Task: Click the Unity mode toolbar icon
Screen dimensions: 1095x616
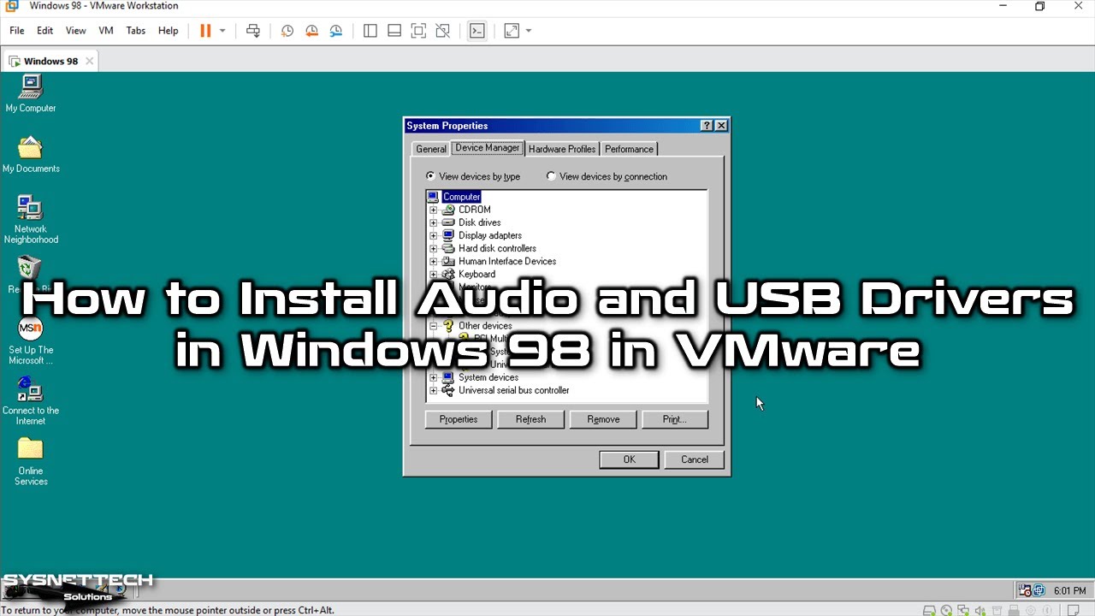Action: click(442, 31)
